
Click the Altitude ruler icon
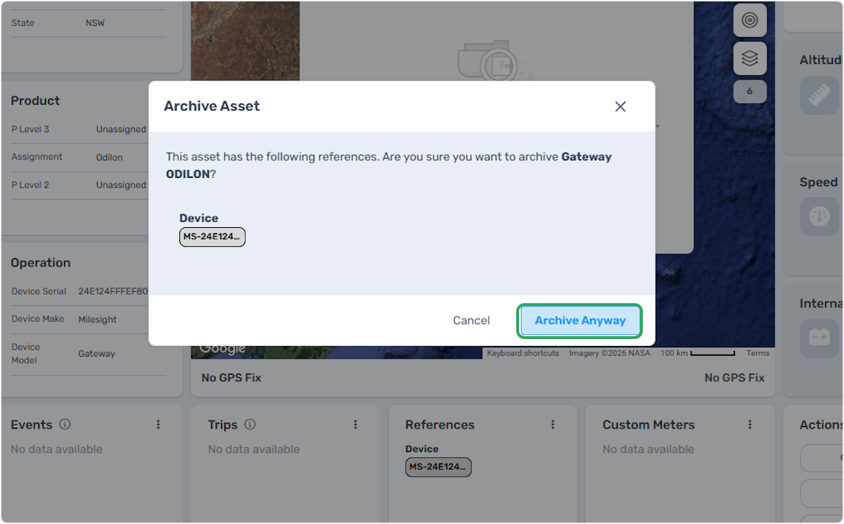coord(820,96)
